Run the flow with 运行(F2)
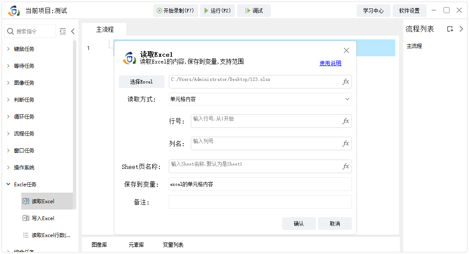Viewport: 469px width, 254px height. (x=218, y=11)
